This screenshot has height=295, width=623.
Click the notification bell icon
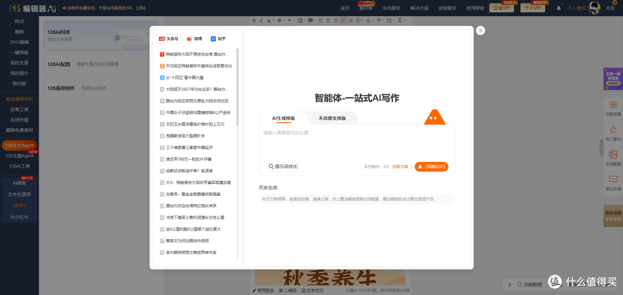point(559,8)
